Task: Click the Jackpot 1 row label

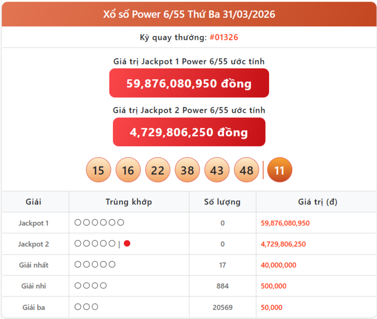Action: pos(34,223)
